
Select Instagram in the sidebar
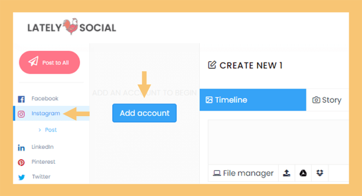pos(52,113)
